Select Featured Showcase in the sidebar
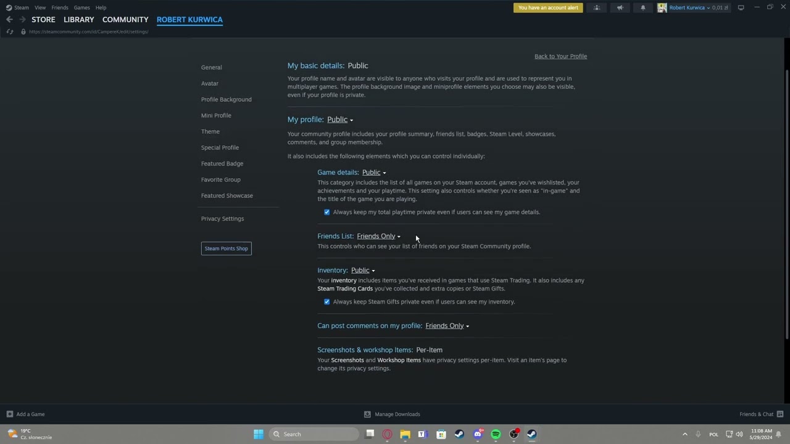 click(x=227, y=195)
